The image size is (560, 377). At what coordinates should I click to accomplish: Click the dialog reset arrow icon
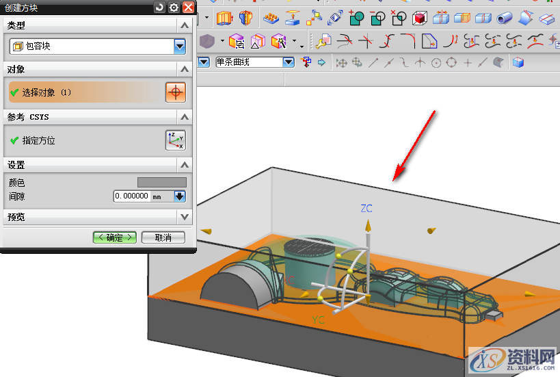[160, 8]
